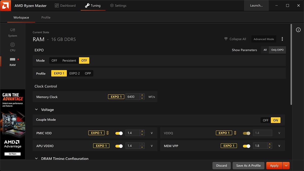Set EXPO mode to OFF

click(x=54, y=61)
